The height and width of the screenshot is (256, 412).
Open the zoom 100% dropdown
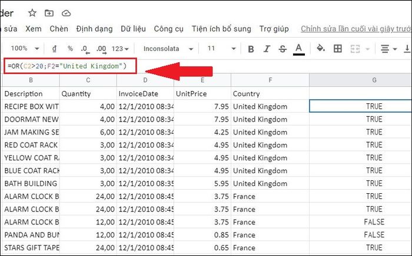pos(25,49)
